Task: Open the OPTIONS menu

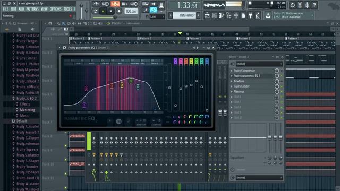Action: pyautogui.click(x=55, y=9)
